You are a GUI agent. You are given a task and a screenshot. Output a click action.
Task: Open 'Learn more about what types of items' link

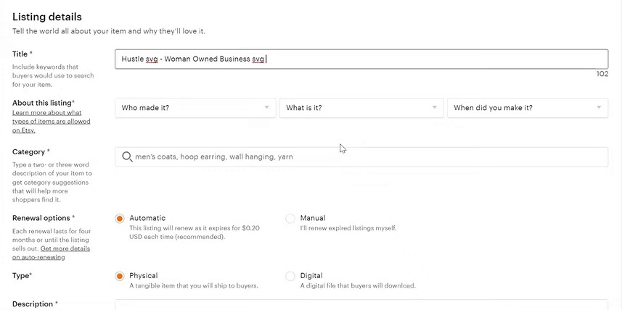pyautogui.click(x=52, y=121)
